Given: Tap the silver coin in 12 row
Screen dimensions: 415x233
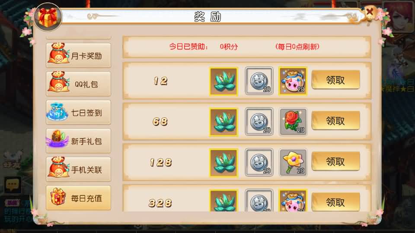Looking at the screenshot, I should 259,81.
